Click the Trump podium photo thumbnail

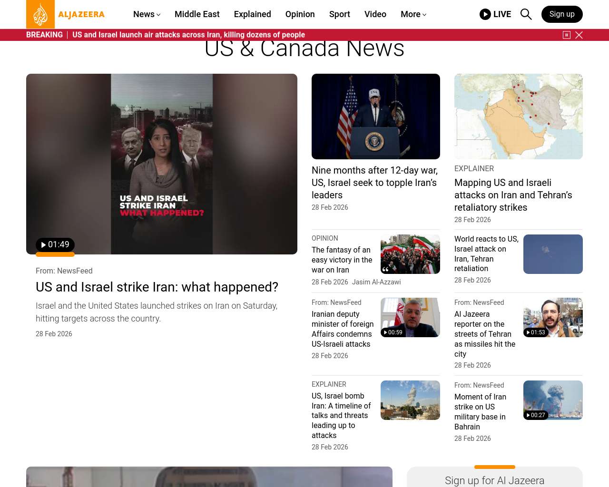pyautogui.click(x=376, y=117)
